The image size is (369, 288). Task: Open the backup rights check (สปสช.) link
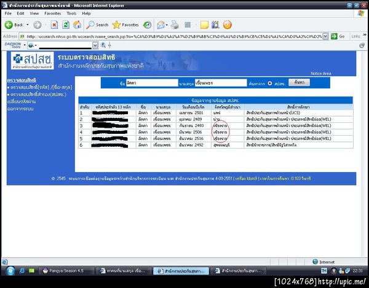(x=37, y=95)
